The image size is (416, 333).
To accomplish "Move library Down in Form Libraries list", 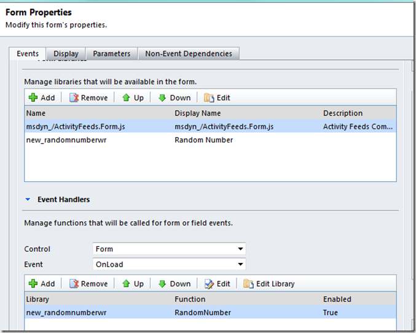I will pyautogui.click(x=175, y=98).
